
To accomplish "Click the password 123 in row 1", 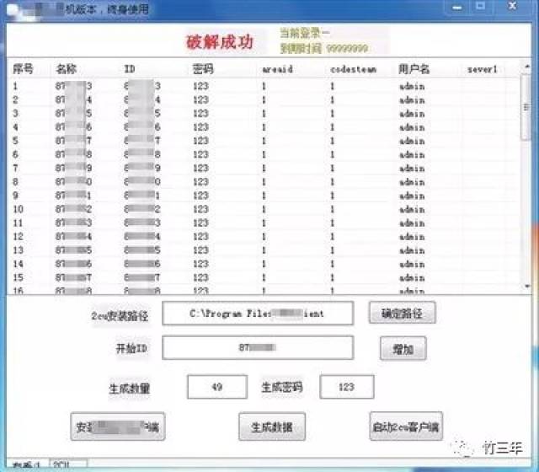I will (x=200, y=86).
